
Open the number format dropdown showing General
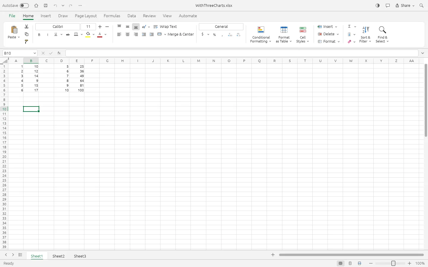221,27
